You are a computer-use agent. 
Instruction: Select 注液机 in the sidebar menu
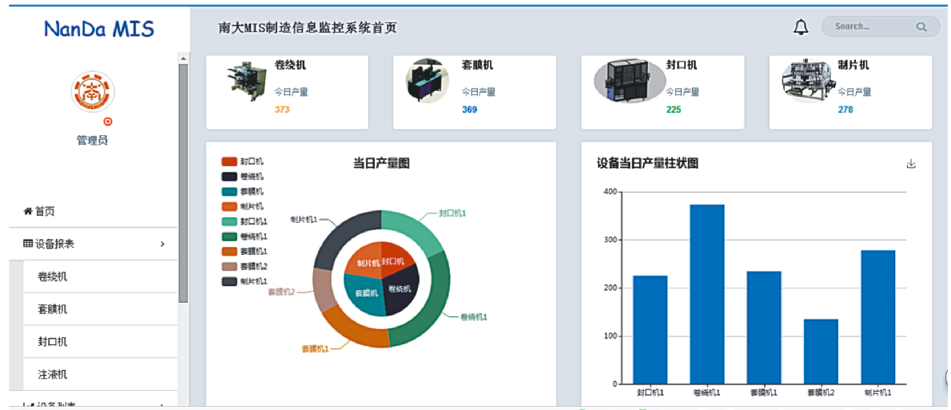point(53,374)
